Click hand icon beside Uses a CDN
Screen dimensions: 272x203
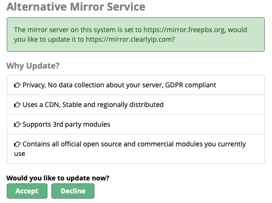[17, 105]
